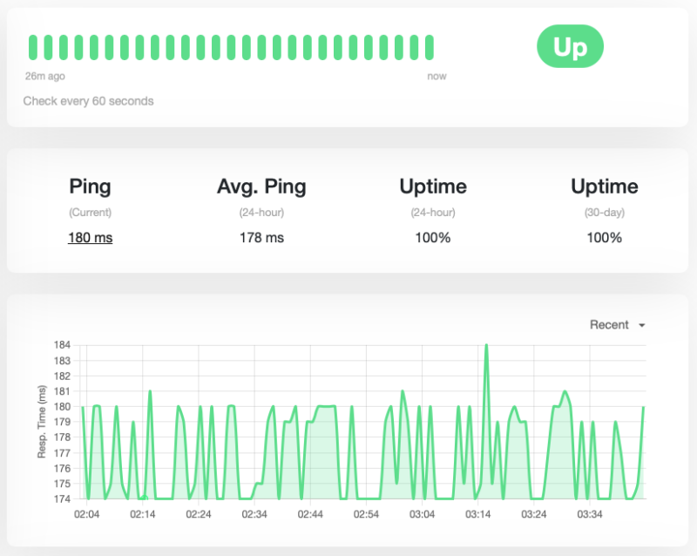Click a middle green uptime status bar

[x=231, y=46]
